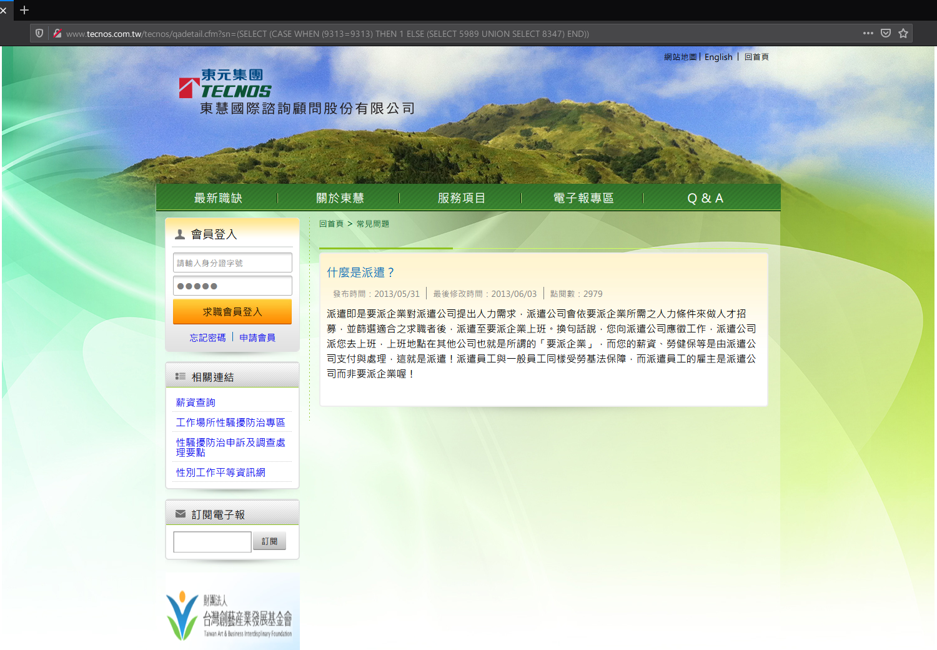Open the 申請會員 registration link

[257, 337]
